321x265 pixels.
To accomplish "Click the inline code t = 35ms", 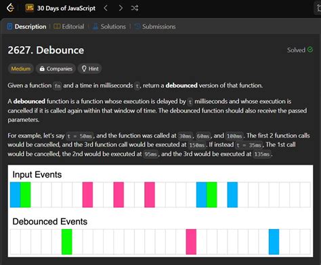I will (249, 145).
